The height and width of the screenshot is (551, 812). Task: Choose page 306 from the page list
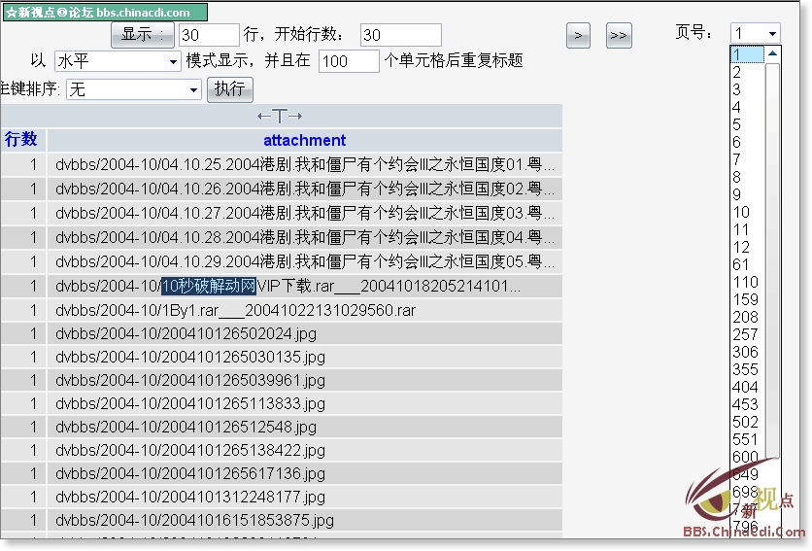click(x=745, y=352)
